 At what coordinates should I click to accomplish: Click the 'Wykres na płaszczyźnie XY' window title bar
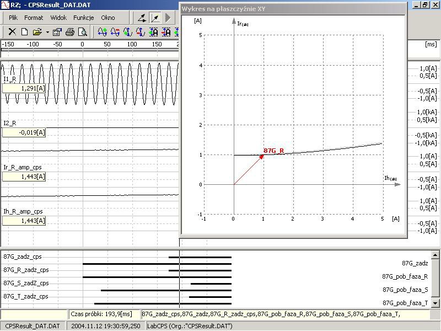pyautogui.click(x=293, y=9)
